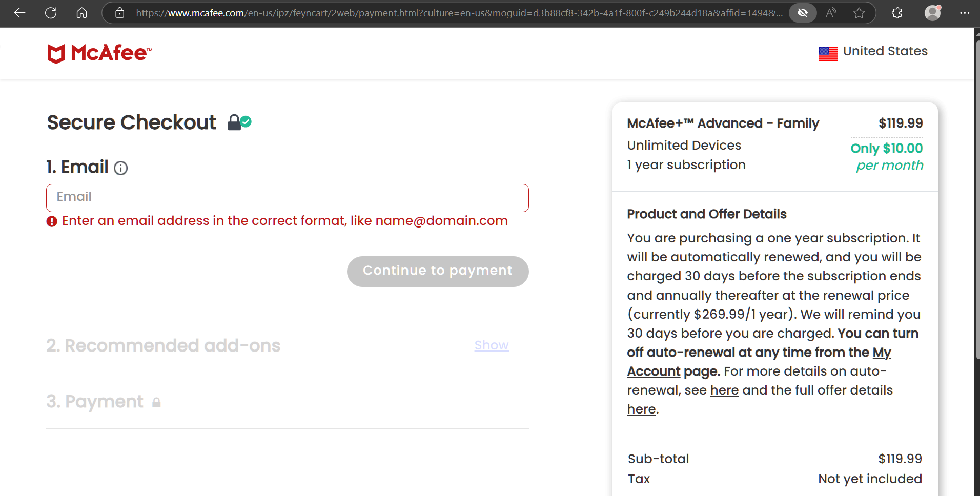Click the browser back arrow
Screen dimensions: 980x496
[19, 13]
